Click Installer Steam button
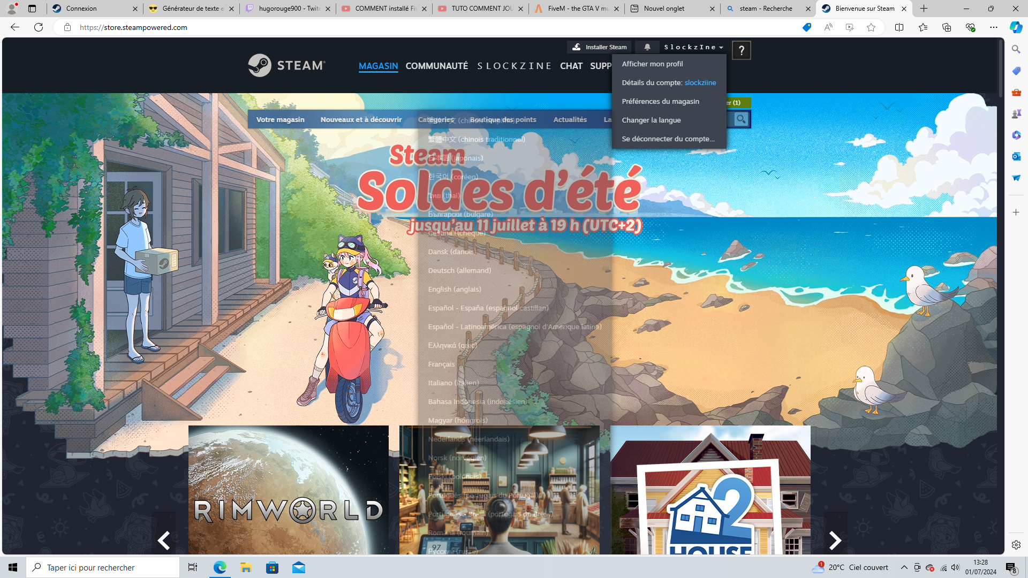This screenshot has height=578, width=1028. click(x=600, y=47)
